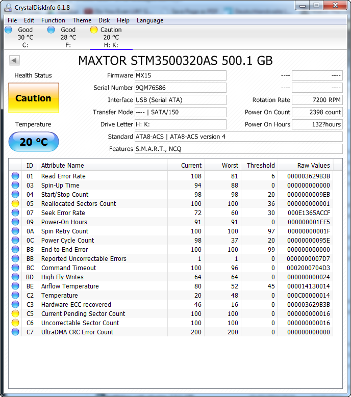Open the Help menu
Screen dimensions: 351x397
click(123, 20)
